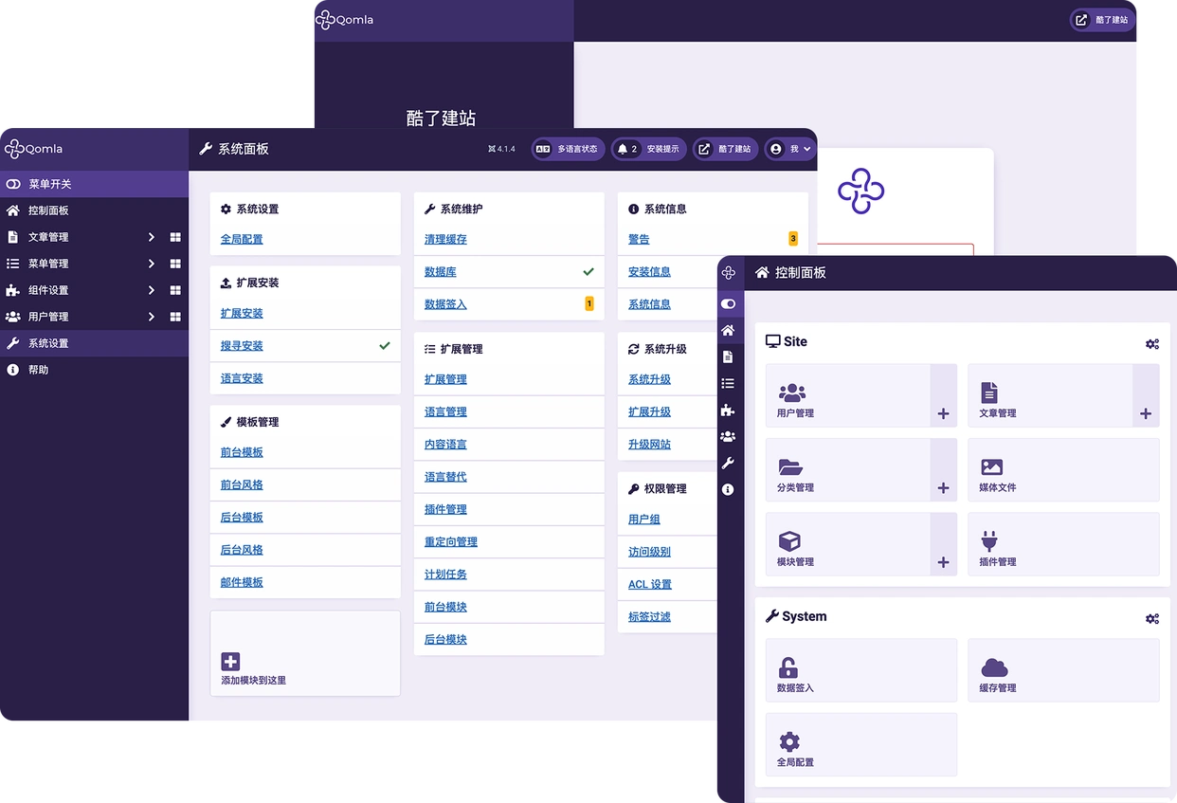The height and width of the screenshot is (803, 1177).
Task: Open the 全局配置 link under 系统设置
Action: (242, 240)
